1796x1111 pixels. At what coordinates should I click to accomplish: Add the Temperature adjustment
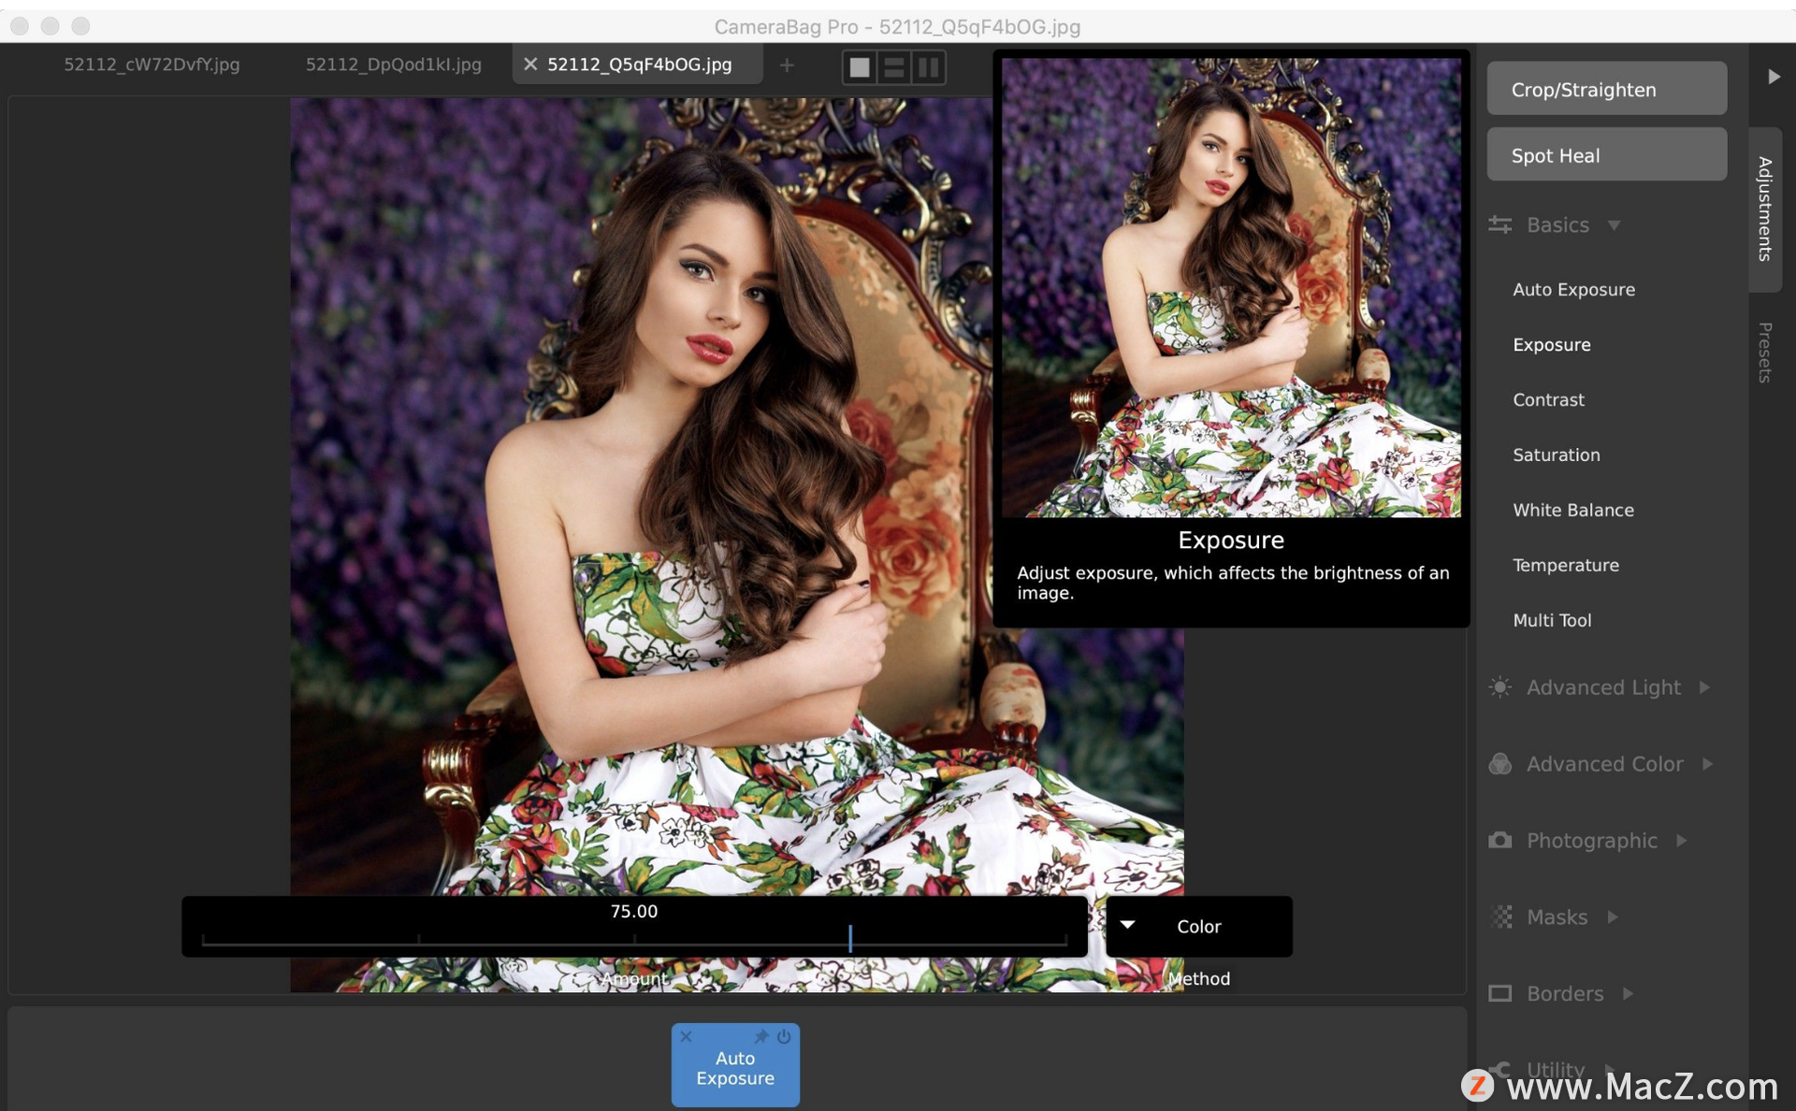(1565, 566)
